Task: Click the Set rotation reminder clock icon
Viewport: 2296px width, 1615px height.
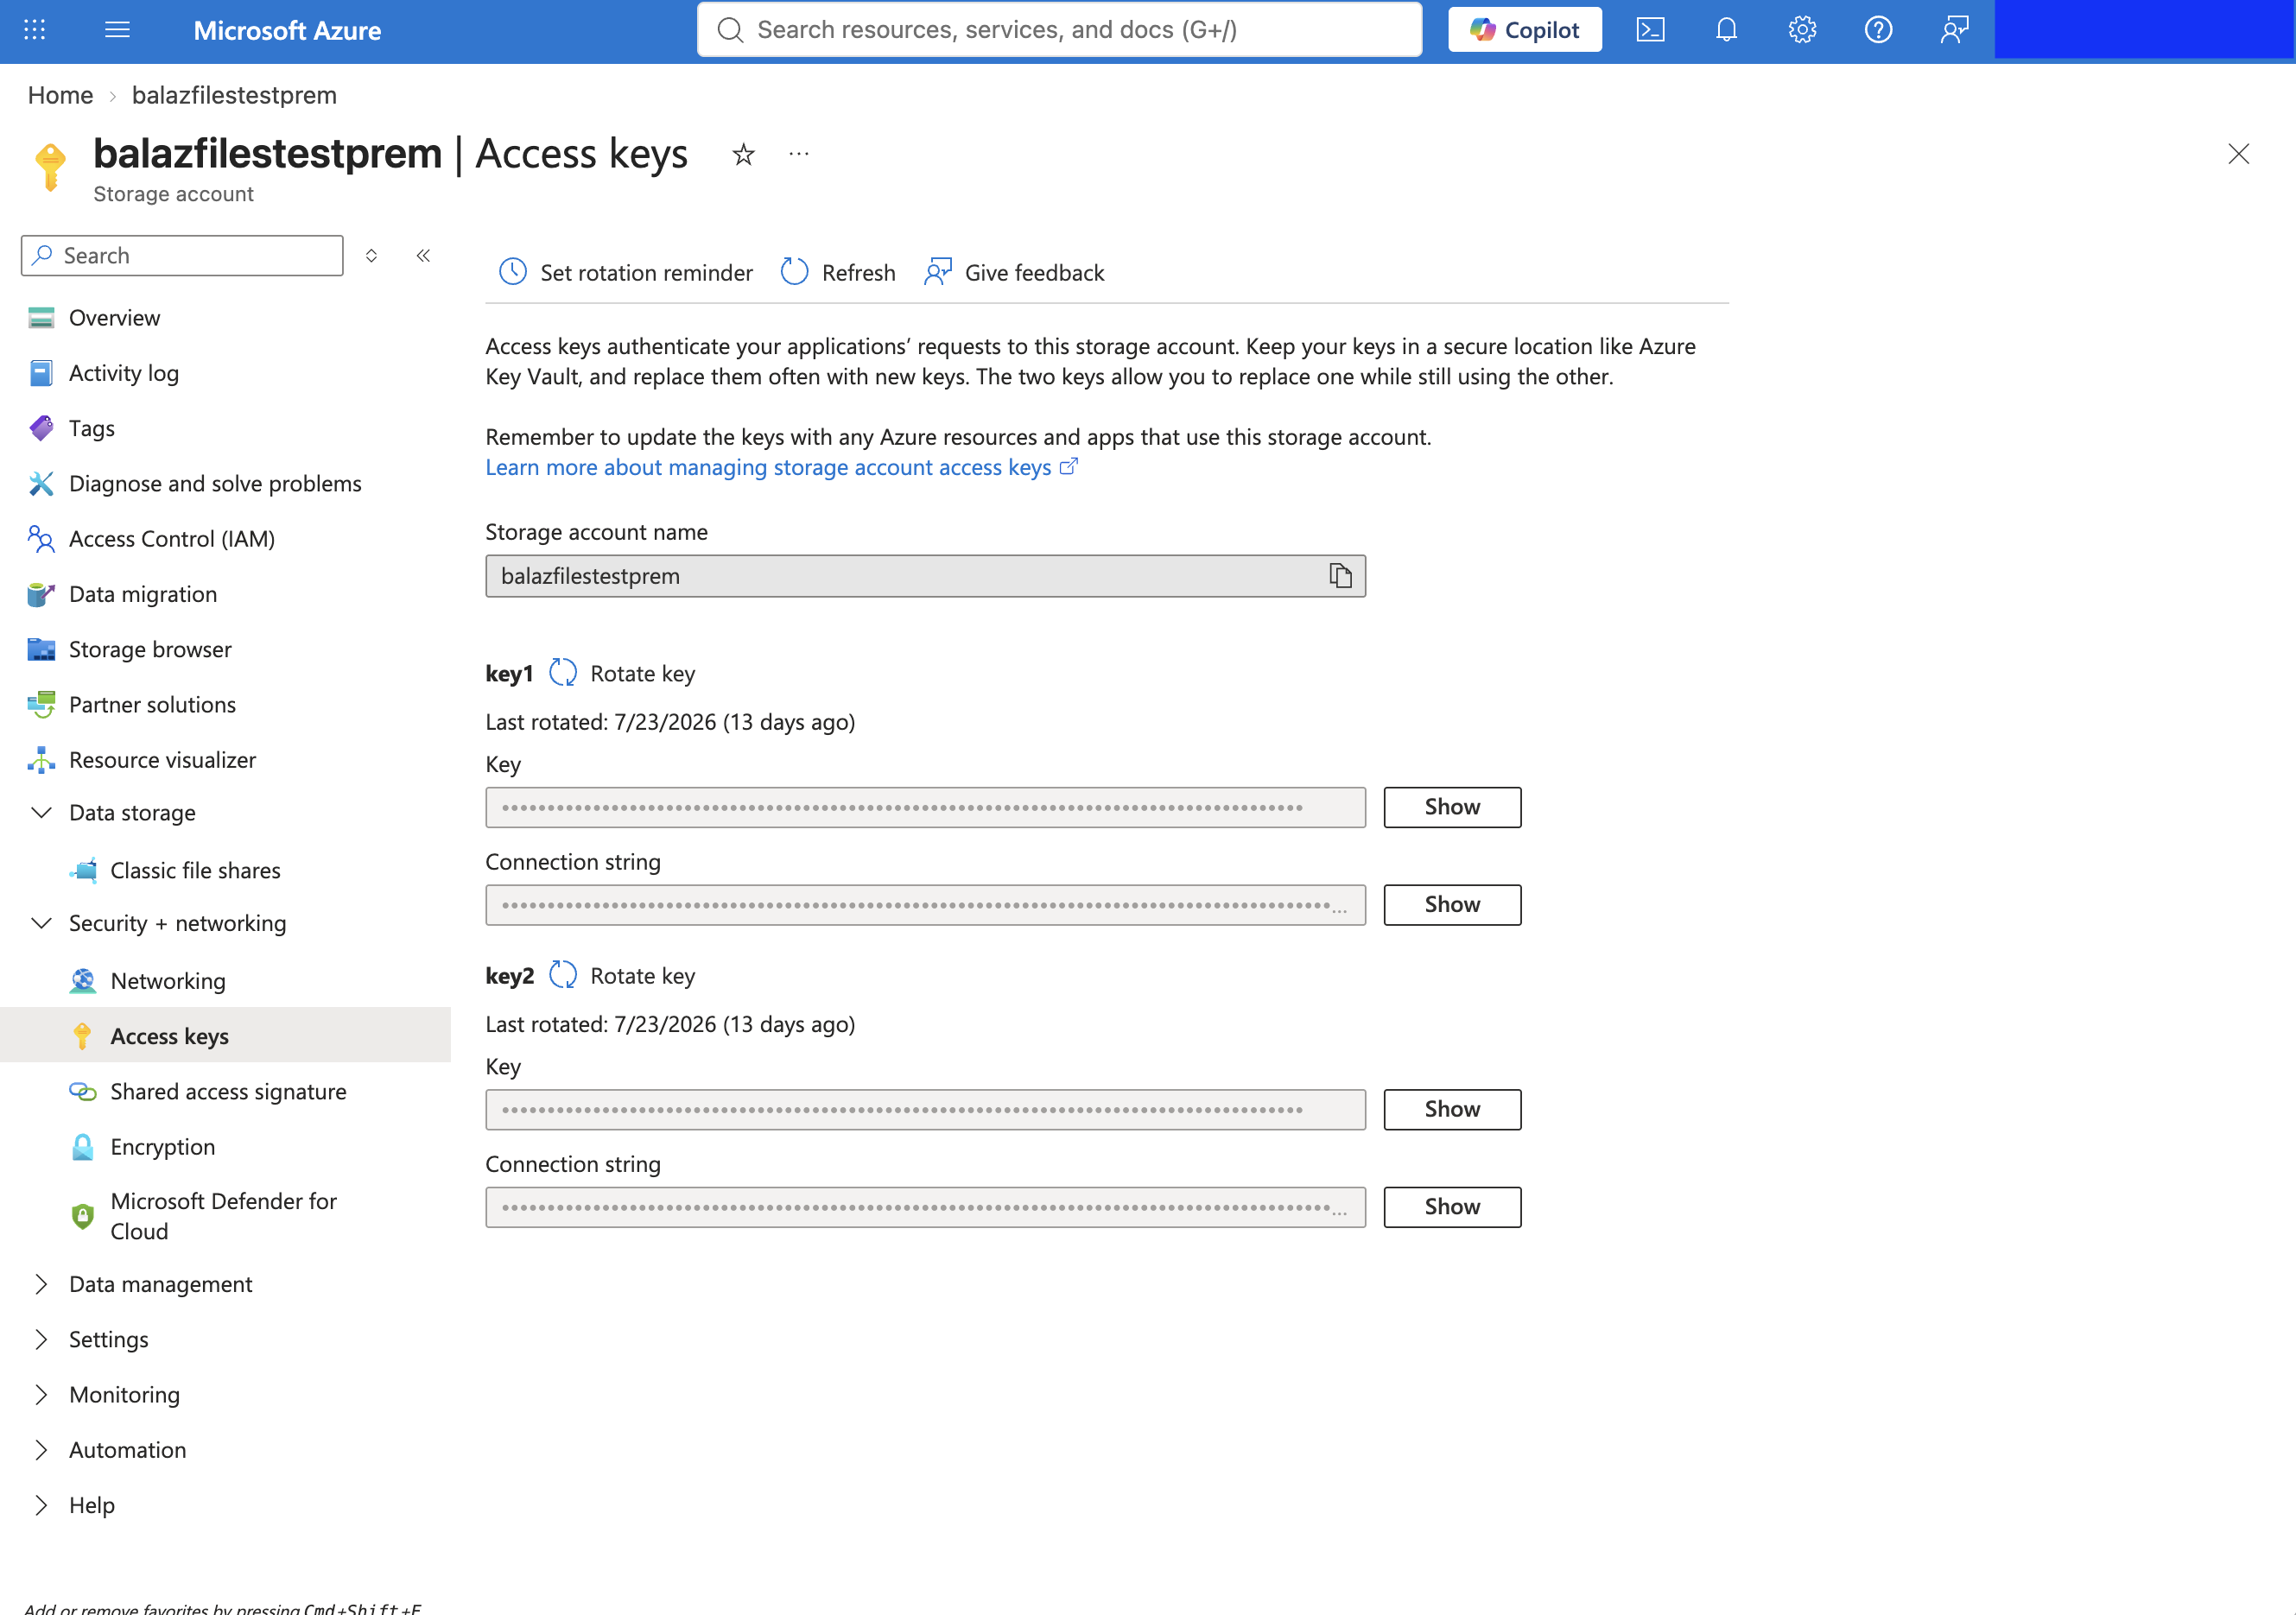Action: pos(513,272)
